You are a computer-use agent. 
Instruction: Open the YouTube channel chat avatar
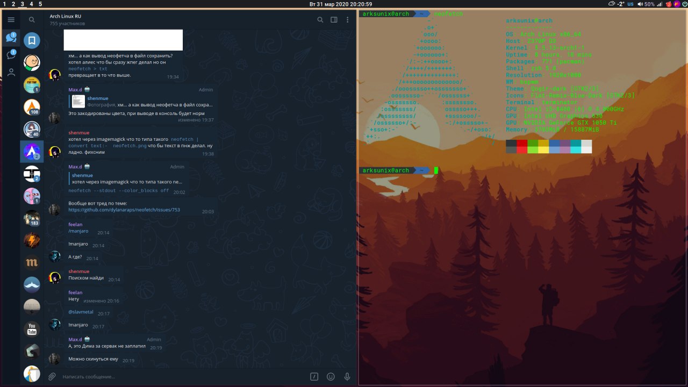coord(32,329)
